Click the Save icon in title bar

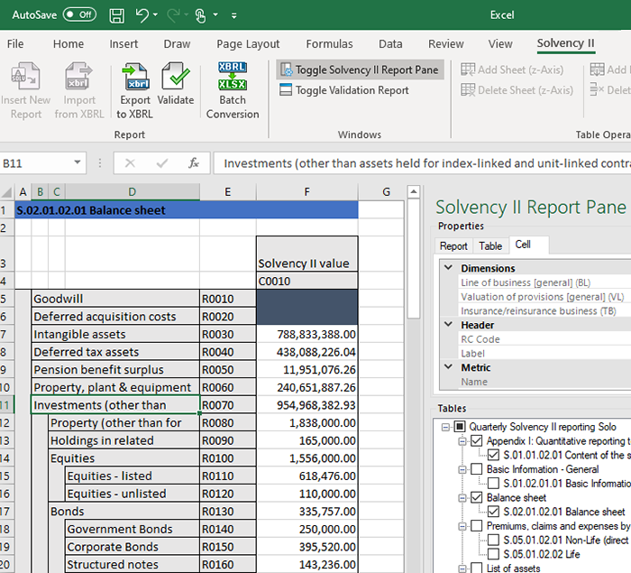click(x=116, y=15)
